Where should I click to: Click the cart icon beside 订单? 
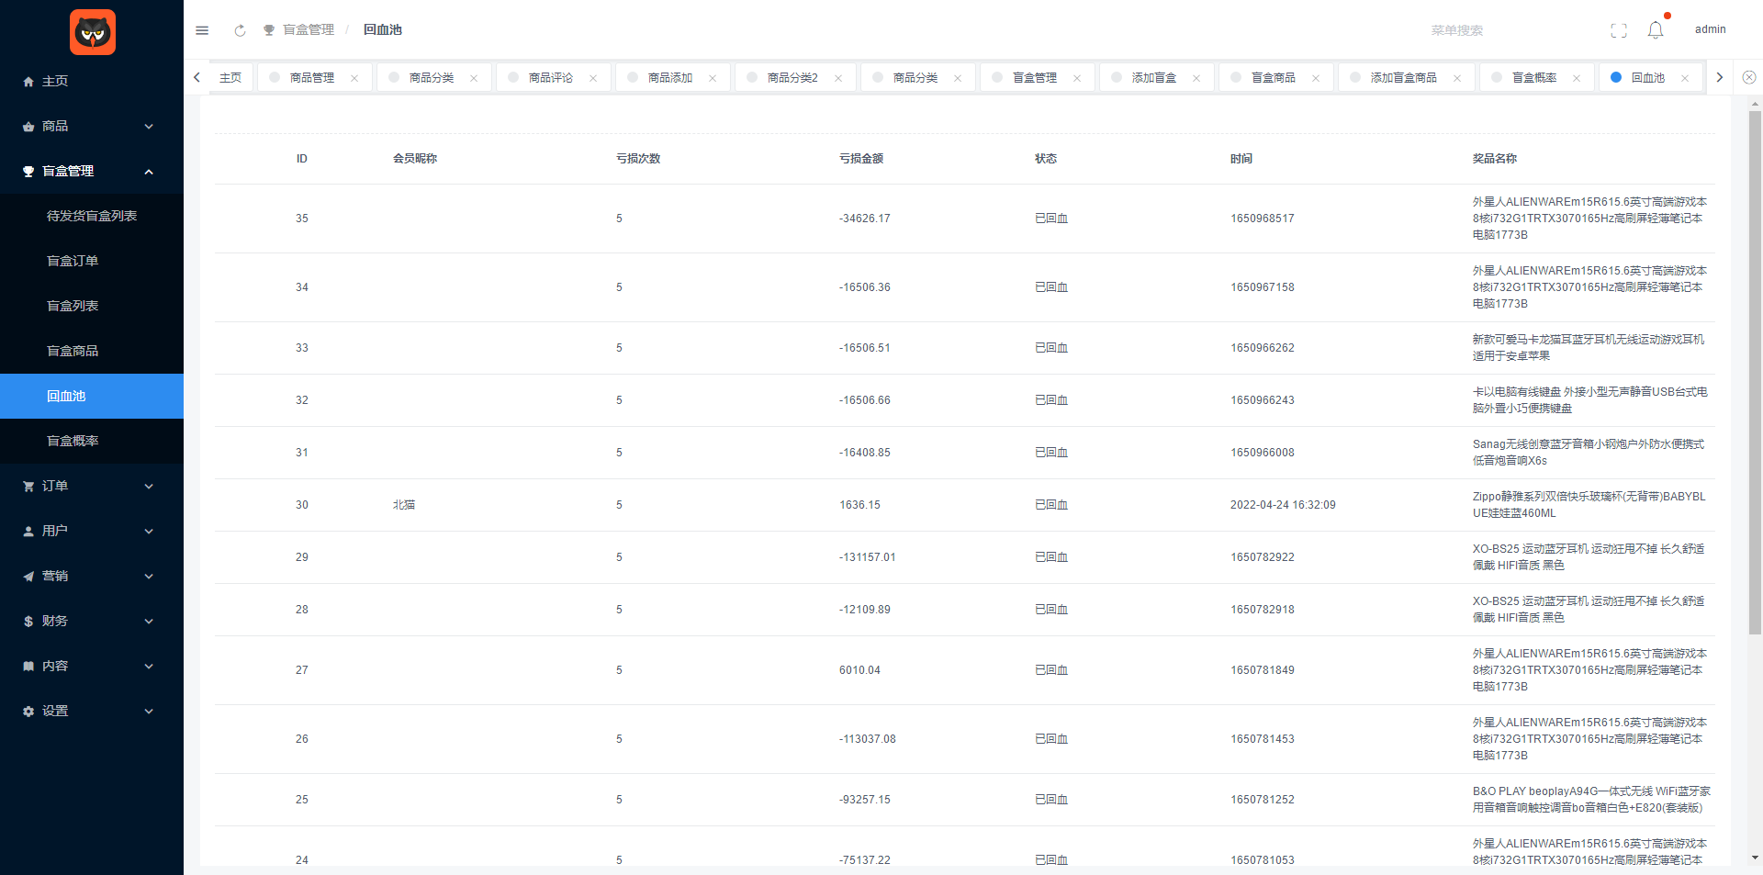[x=28, y=487]
